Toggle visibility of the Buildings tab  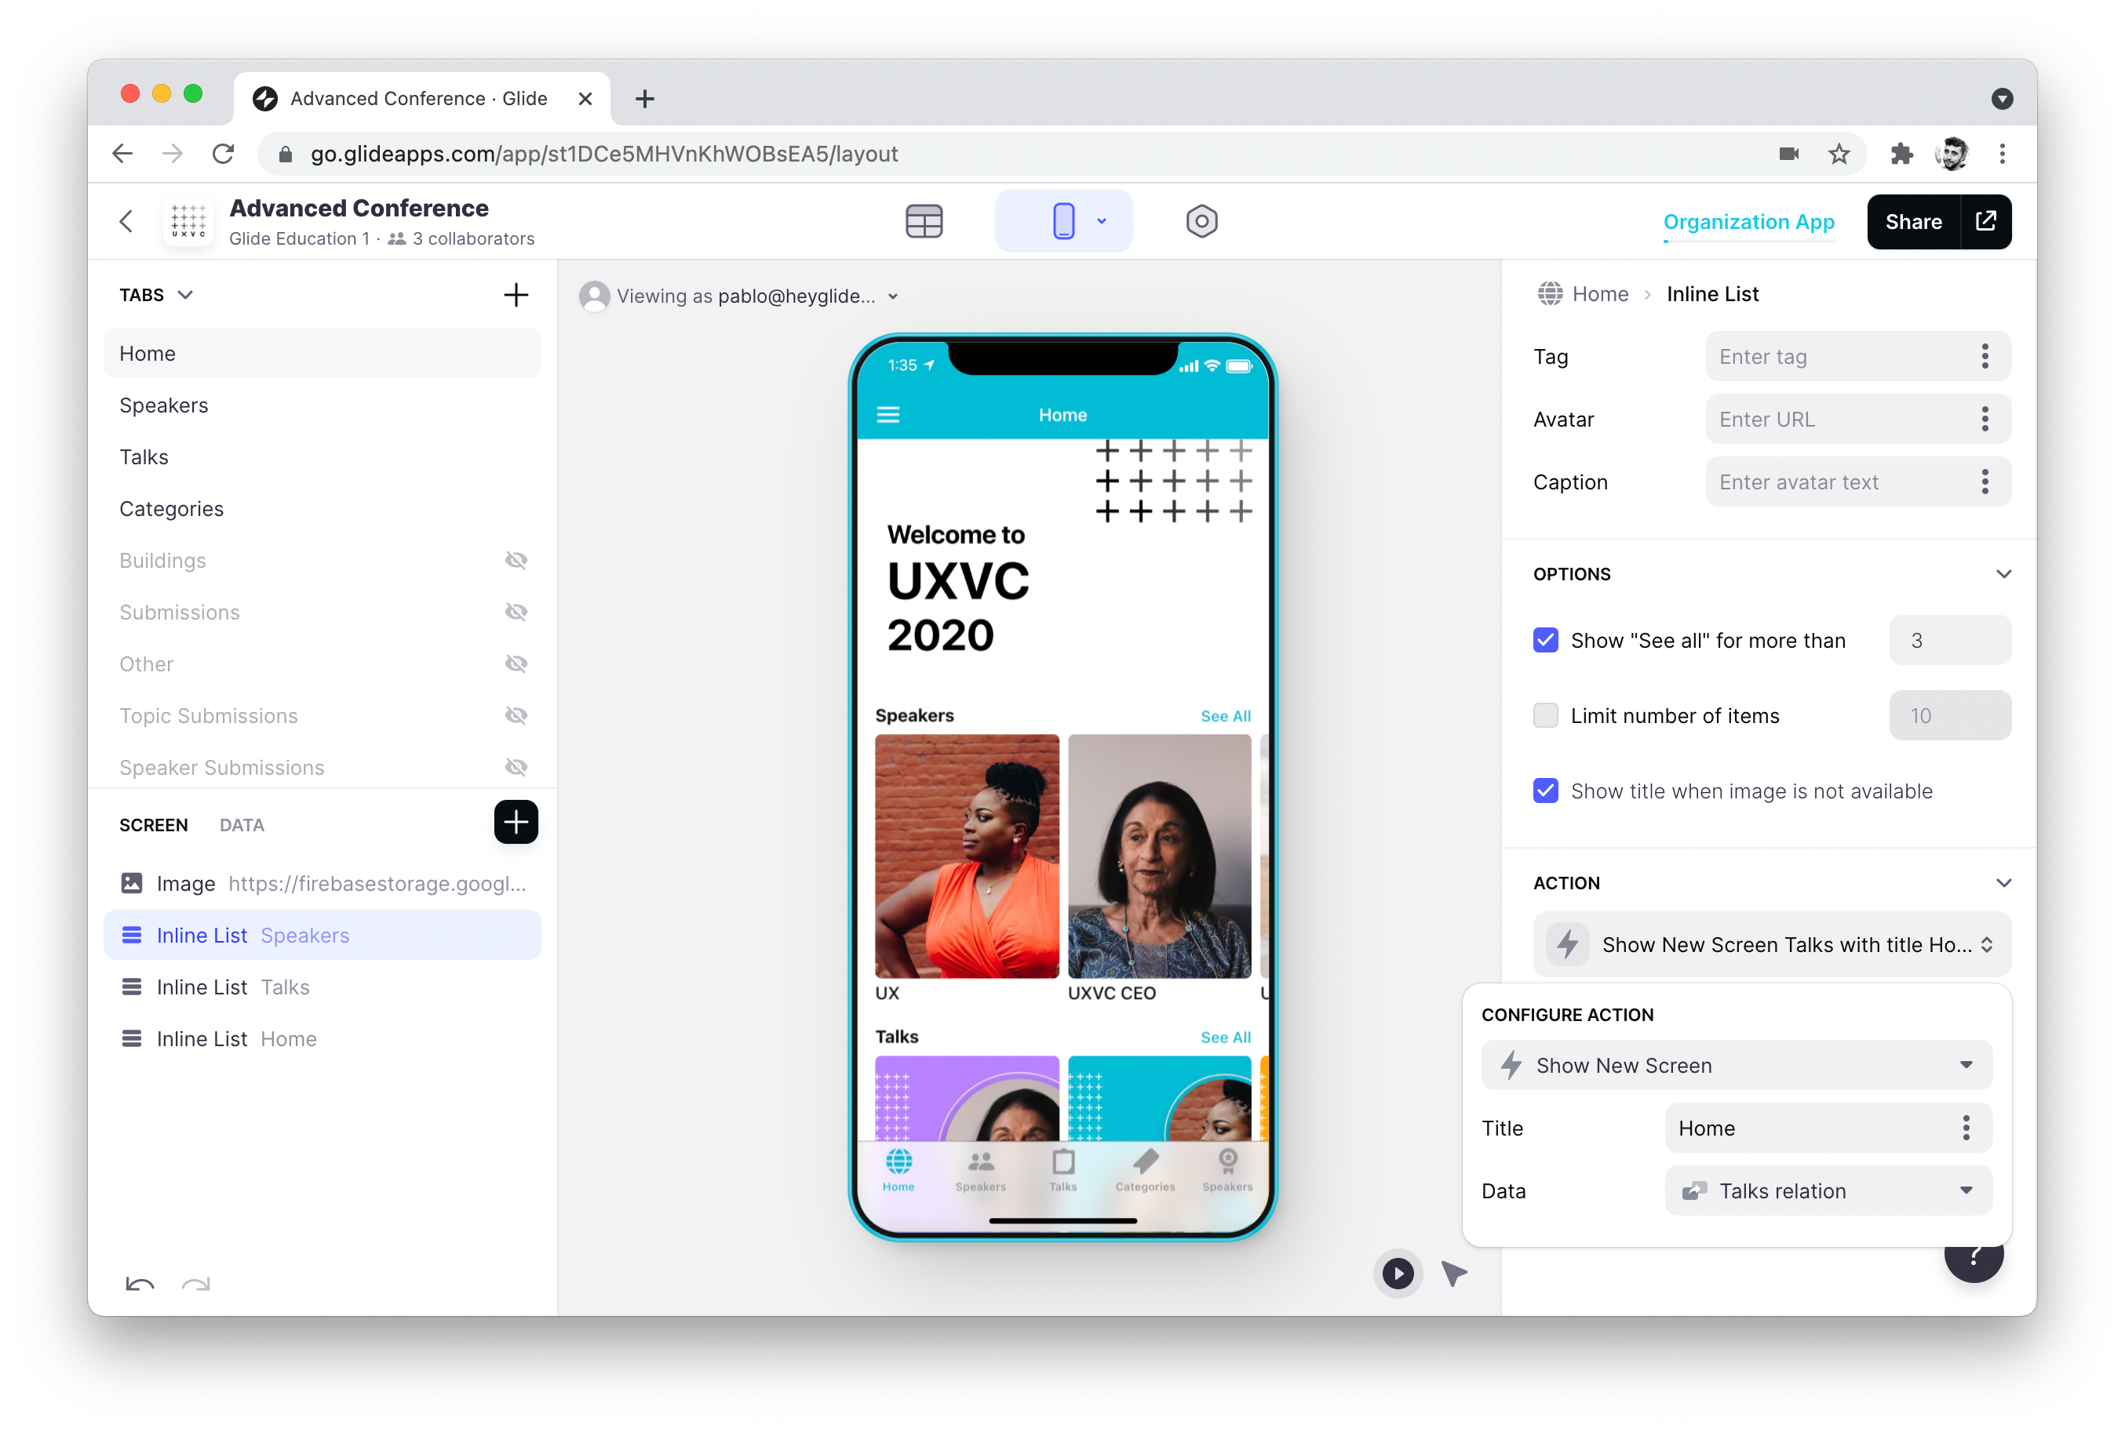[516, 560]
